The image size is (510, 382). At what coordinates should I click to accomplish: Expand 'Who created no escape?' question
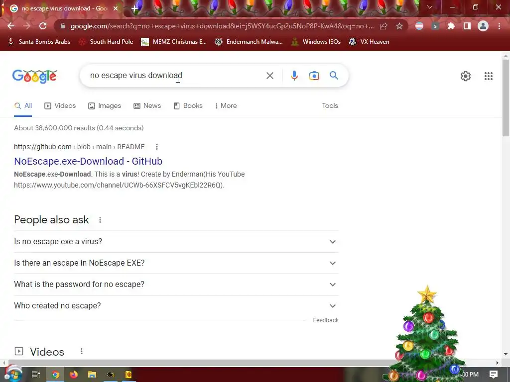coord(176,306)
